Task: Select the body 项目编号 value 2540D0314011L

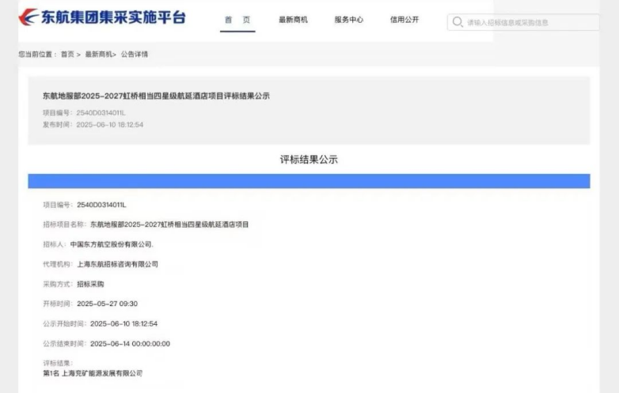Action: pyautogui.click(x=101, y=205)
